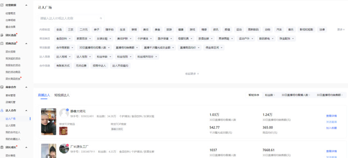
Task: Collapse filters with 收起更多
Action: (x=192, y=74)
